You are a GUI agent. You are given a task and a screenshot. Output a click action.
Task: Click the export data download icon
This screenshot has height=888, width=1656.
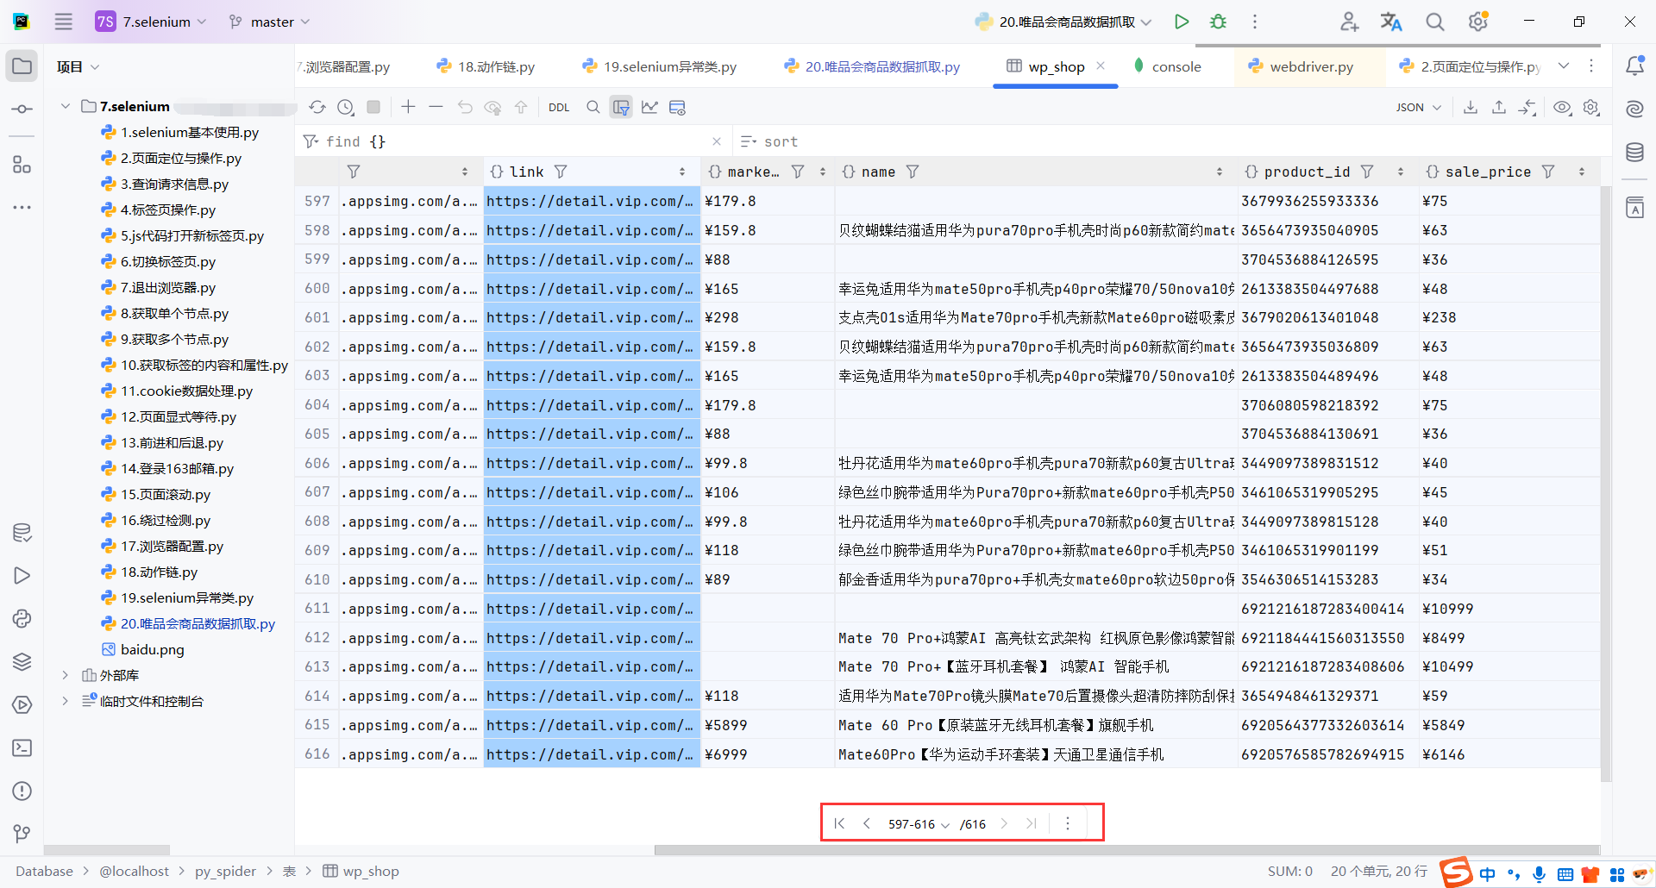point(1471,107)
